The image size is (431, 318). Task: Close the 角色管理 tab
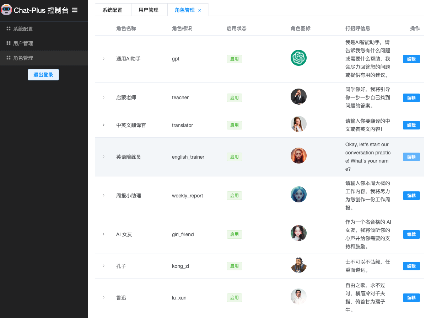(200, 10)
